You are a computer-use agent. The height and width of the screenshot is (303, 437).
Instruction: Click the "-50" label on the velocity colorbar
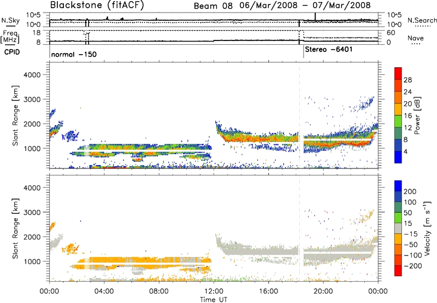point(411,244)
